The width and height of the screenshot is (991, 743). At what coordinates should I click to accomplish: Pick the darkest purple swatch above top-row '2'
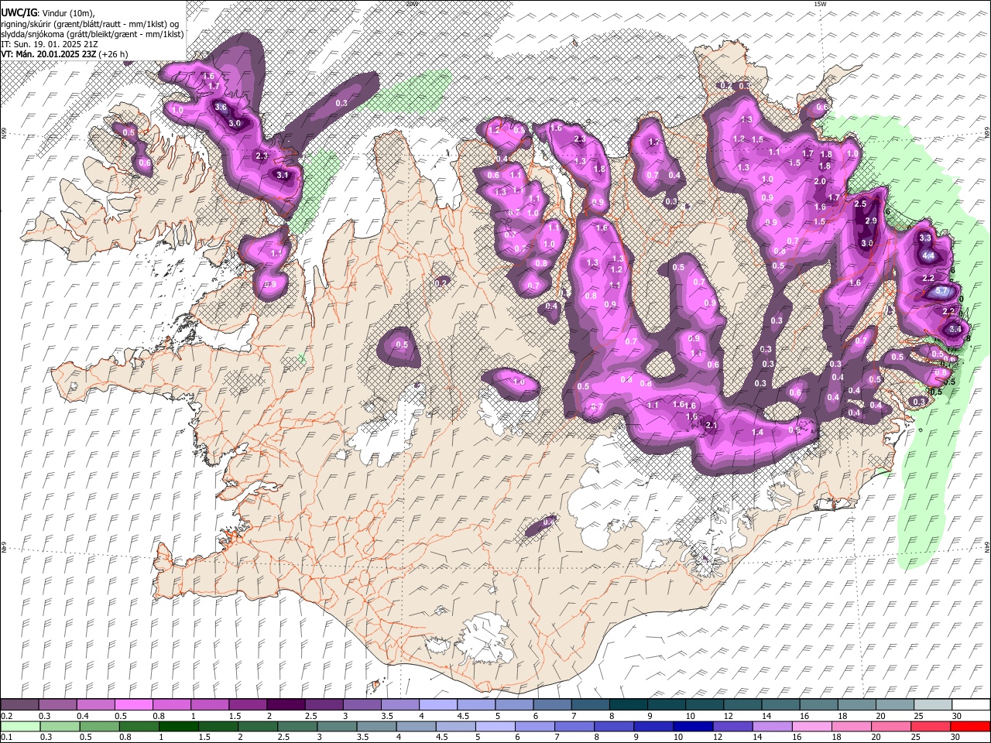click(285, 704)
